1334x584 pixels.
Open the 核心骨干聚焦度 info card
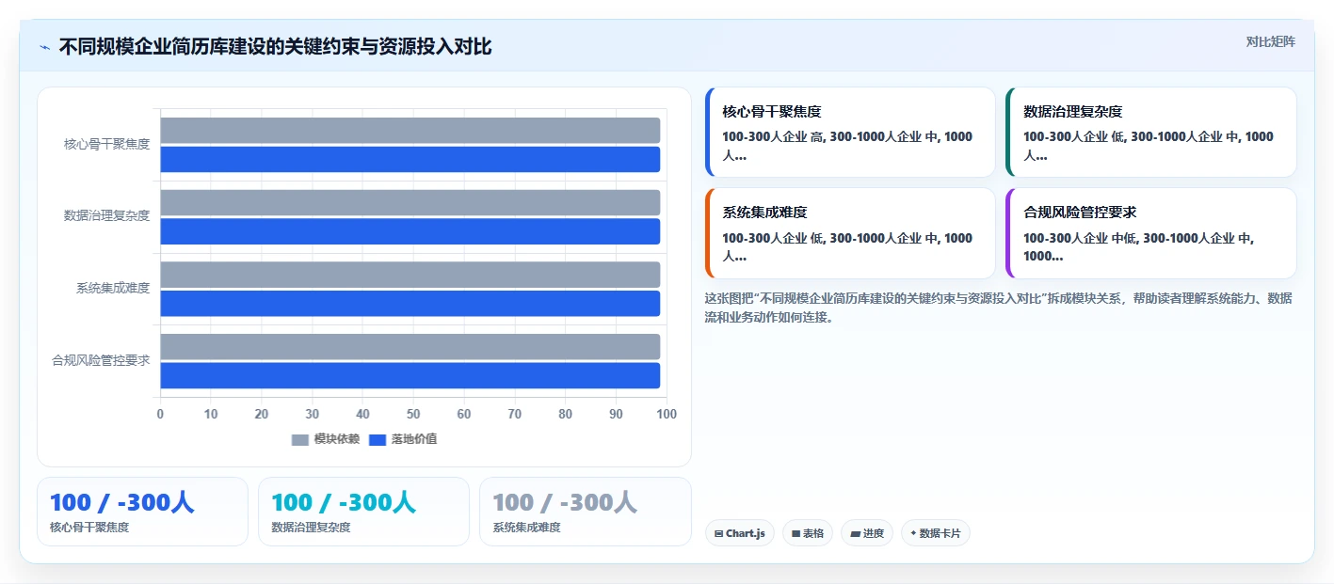coord(850,133)
